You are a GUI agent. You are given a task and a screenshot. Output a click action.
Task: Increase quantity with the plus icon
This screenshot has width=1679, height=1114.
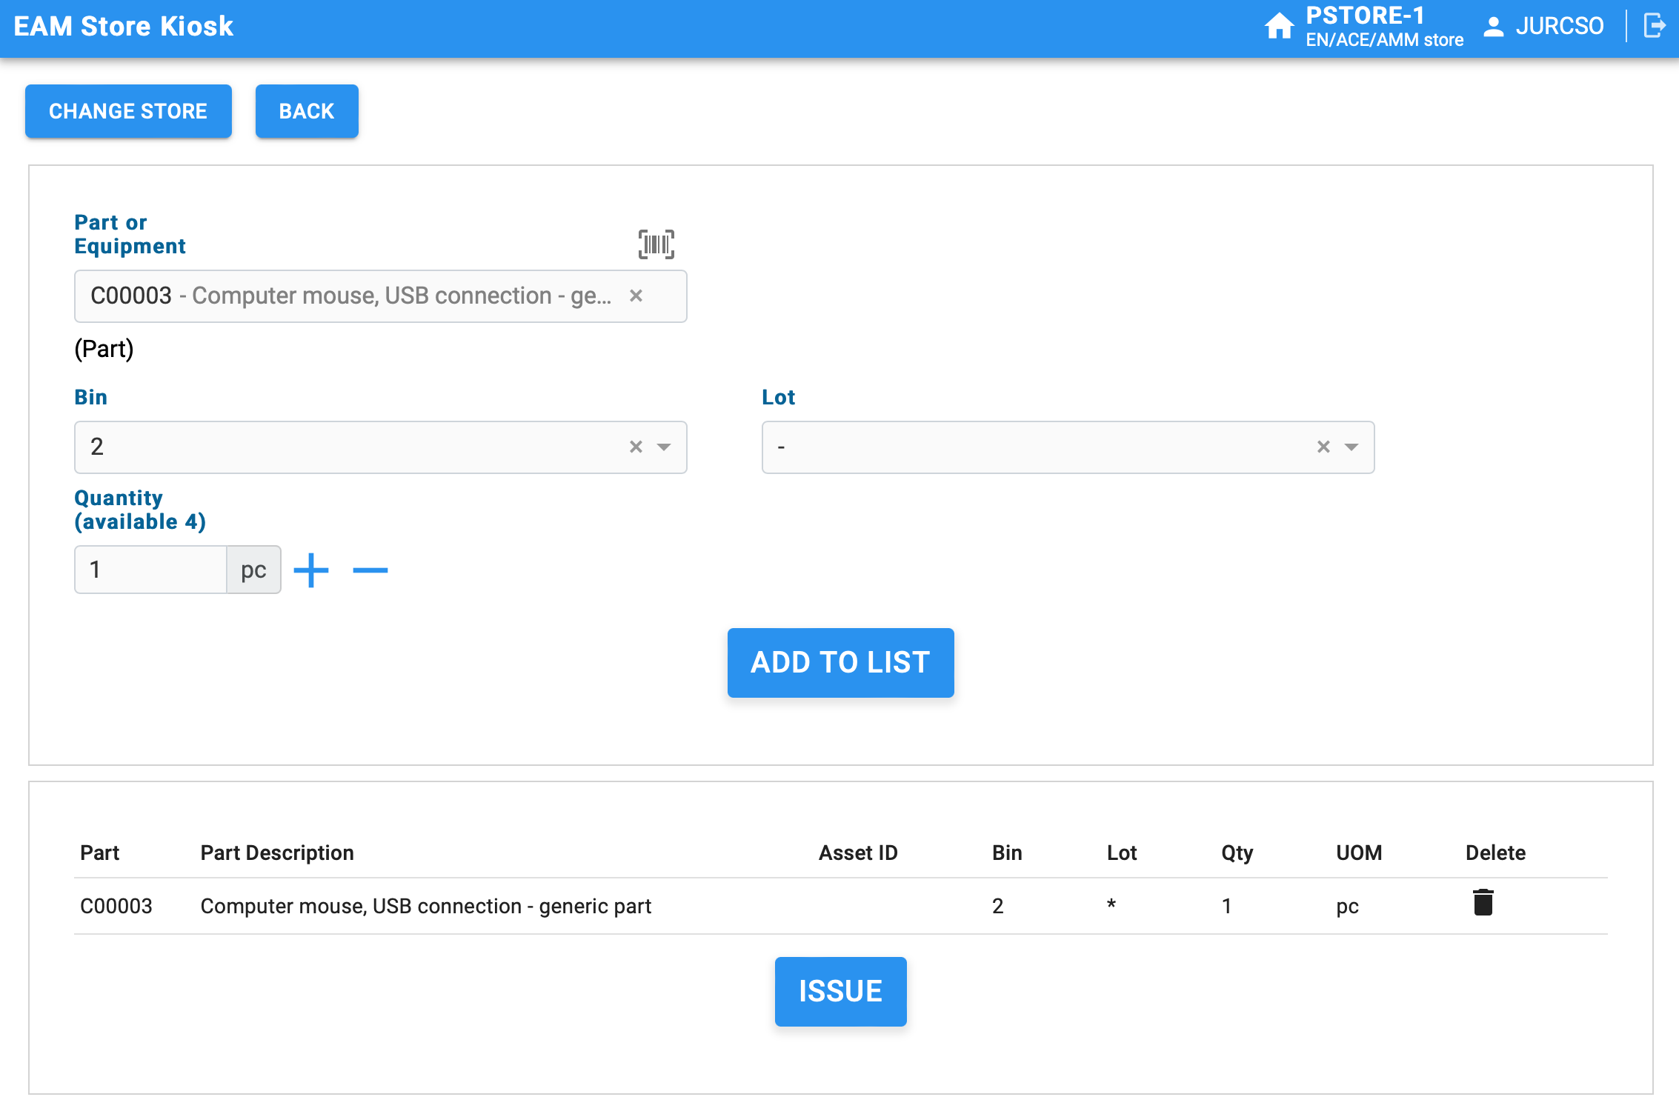point(311,570)
